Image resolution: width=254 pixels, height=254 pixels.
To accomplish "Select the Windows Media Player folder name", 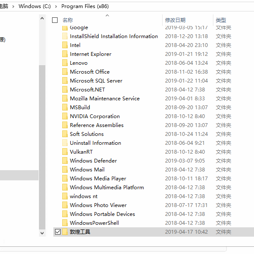I will point(98,179).
